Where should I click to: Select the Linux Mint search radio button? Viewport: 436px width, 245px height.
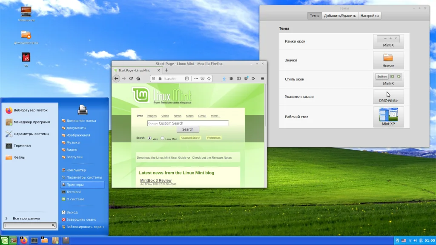point(162,138)
